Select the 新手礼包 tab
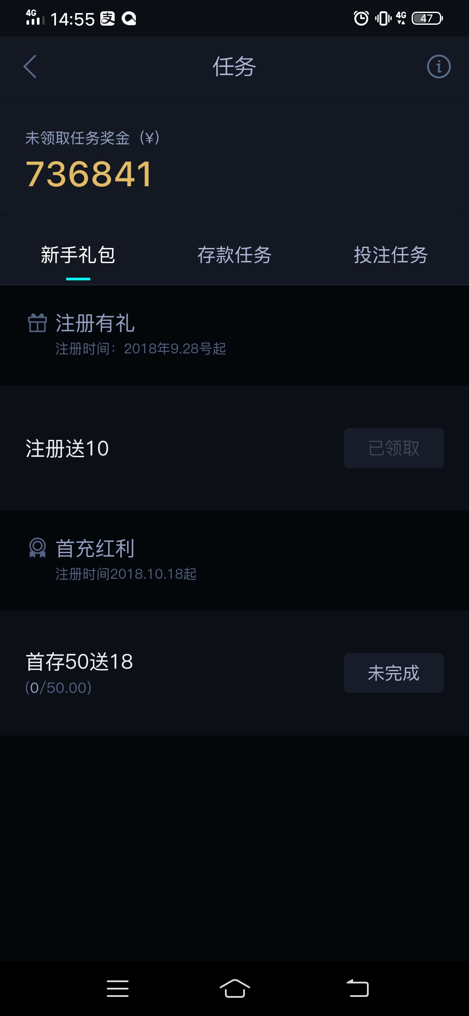This screenshot has width=469, height=1016. click(78, 255)
